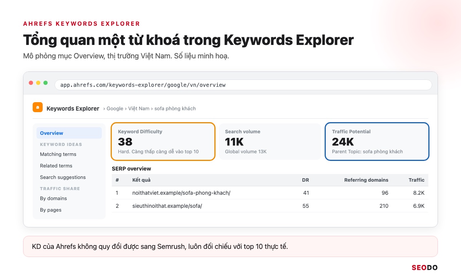Click the browser address bar URL

(x=243, y=85)
